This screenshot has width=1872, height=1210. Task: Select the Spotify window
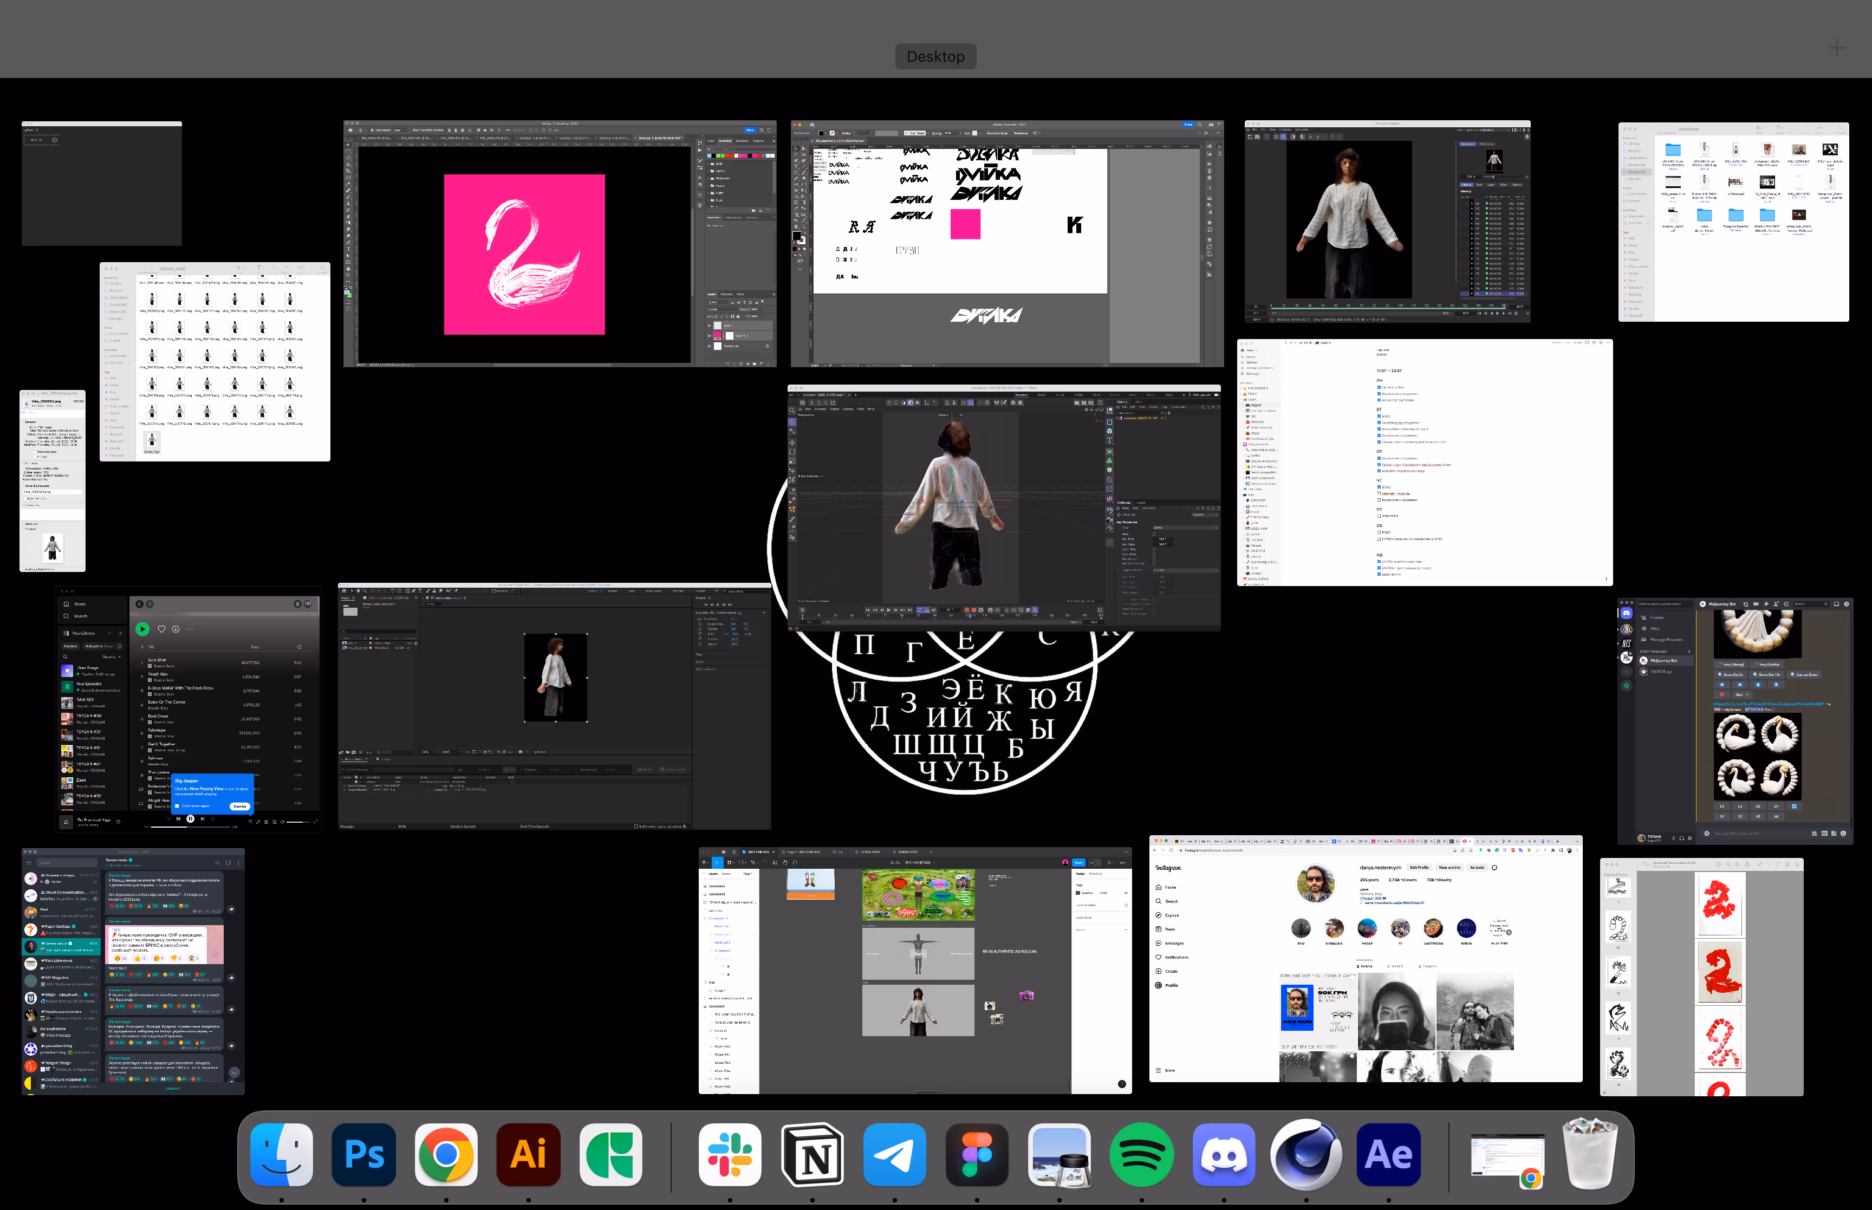pyautogui.click(x=188, y=708)
